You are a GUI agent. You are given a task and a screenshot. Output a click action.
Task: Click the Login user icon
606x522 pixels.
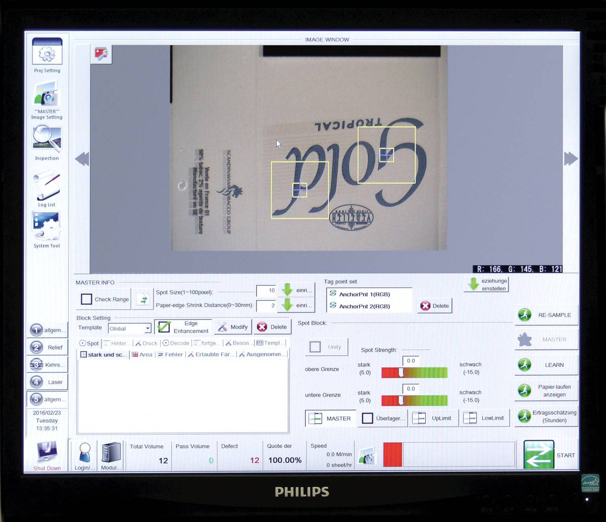(x=85, y=452)
